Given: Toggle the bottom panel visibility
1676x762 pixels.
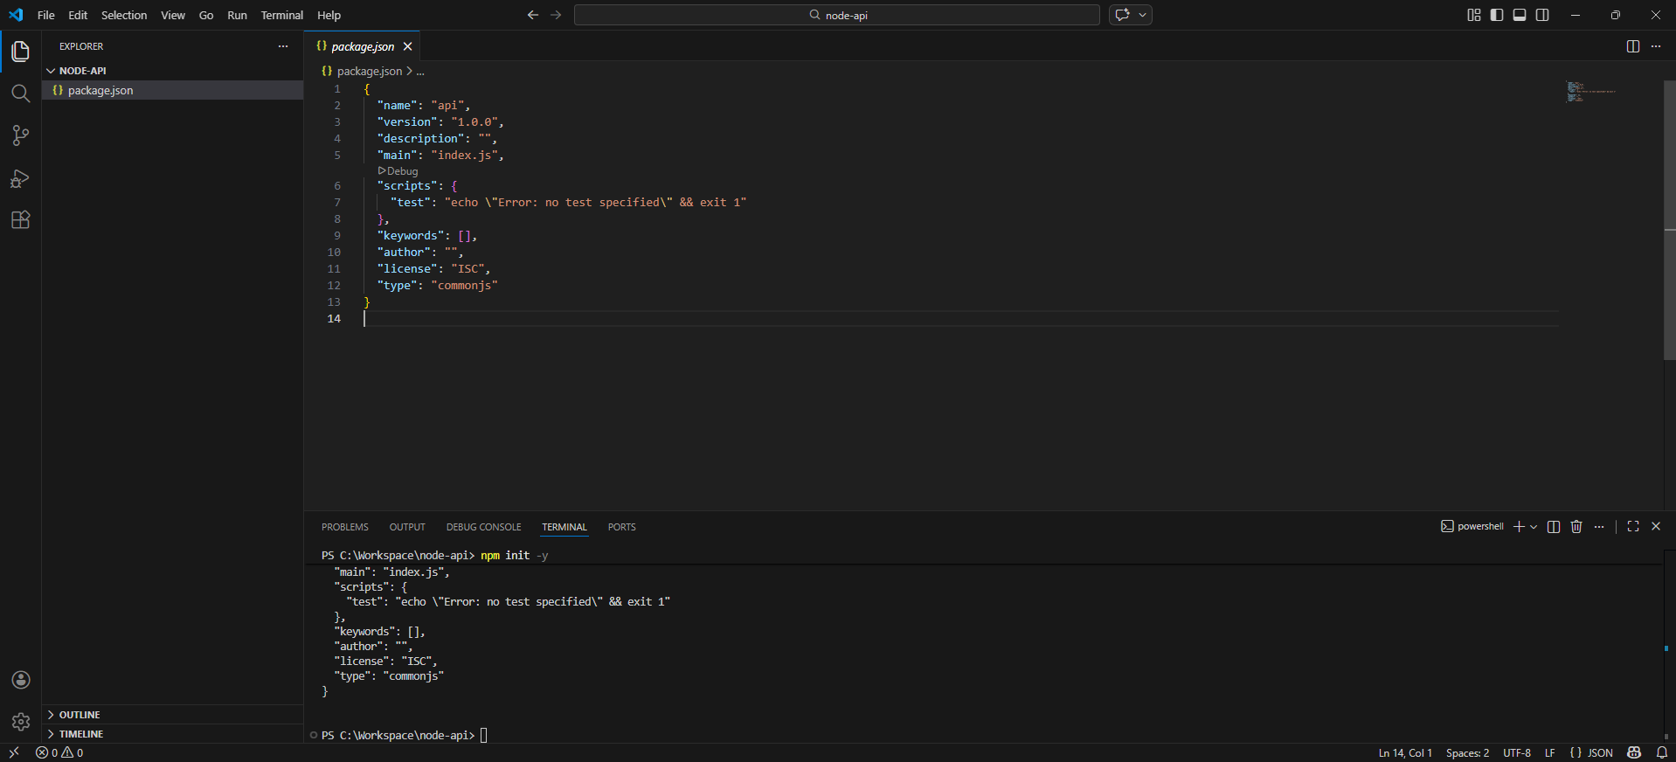Looking at the screenshot, I should pos(1520,15).
